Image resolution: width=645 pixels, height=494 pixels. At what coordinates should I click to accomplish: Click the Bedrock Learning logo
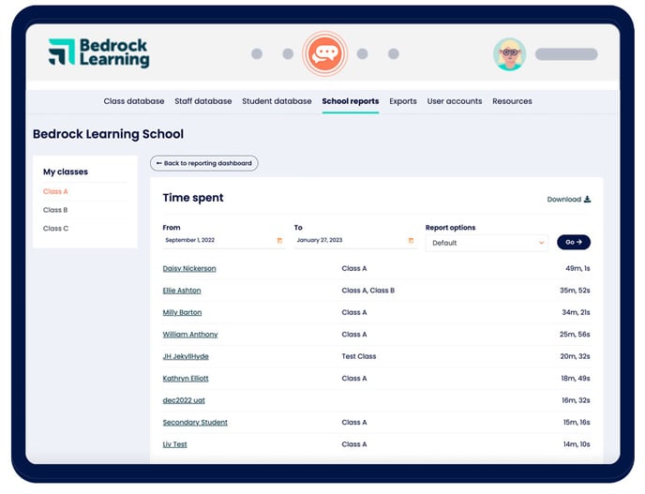point(98,52)
